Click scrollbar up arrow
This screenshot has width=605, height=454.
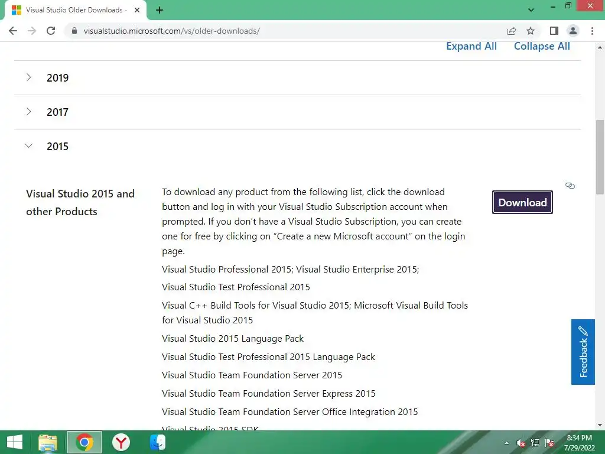tap(600, 47)
